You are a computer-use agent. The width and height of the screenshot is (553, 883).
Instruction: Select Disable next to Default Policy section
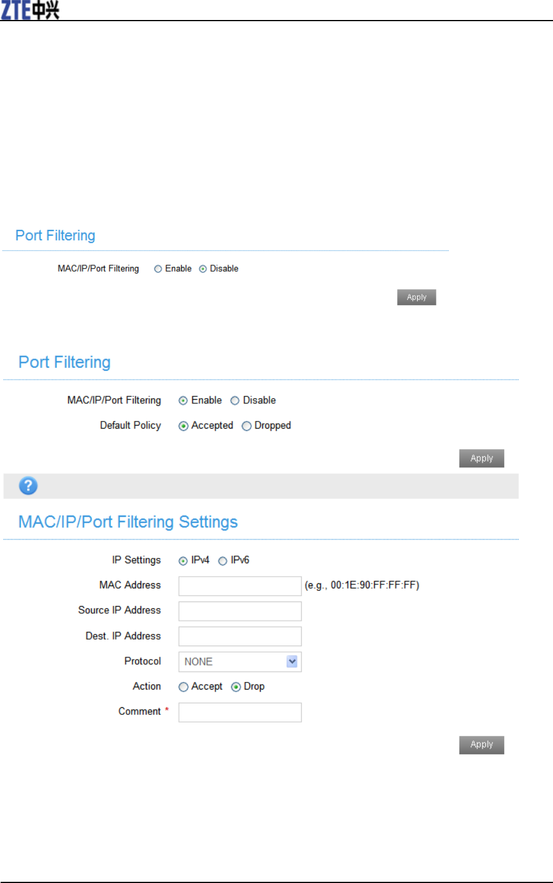click(x=235, y=401)
